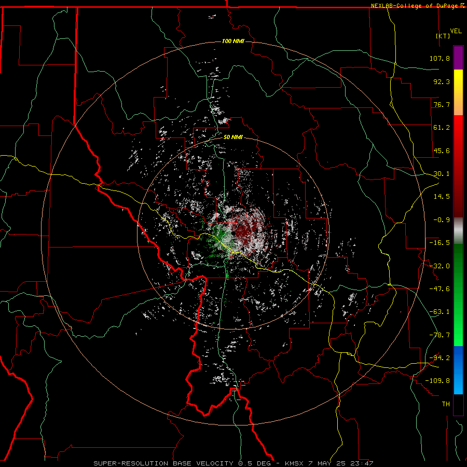
Task: Click the 107.8 value on the velocity scale
Action: click(439, 58)
